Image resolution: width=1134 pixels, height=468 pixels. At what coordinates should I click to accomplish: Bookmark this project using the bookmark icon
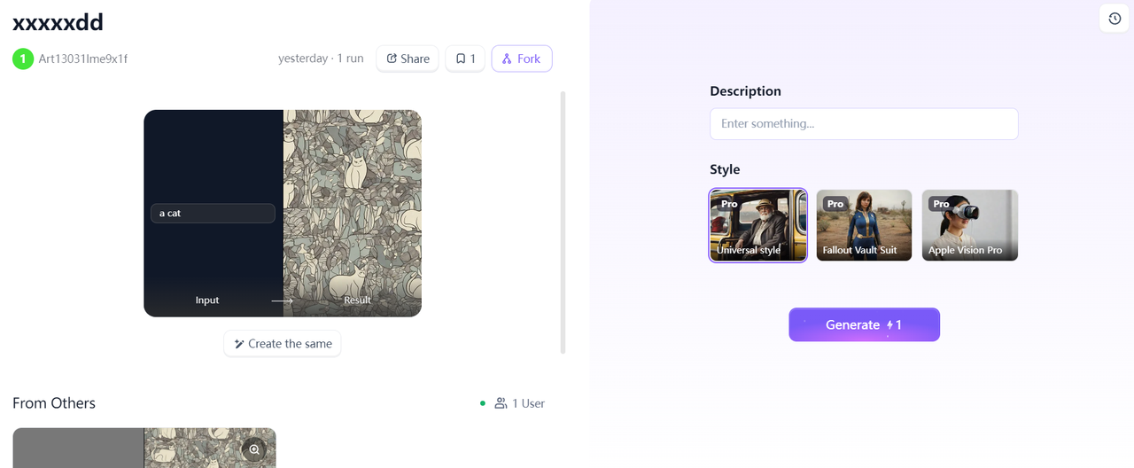[x=465, y=58]
